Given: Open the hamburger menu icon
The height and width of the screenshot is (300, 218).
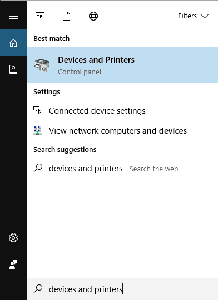Looking at the screenshot, I should pyautogui.click(x=13, y=16).
